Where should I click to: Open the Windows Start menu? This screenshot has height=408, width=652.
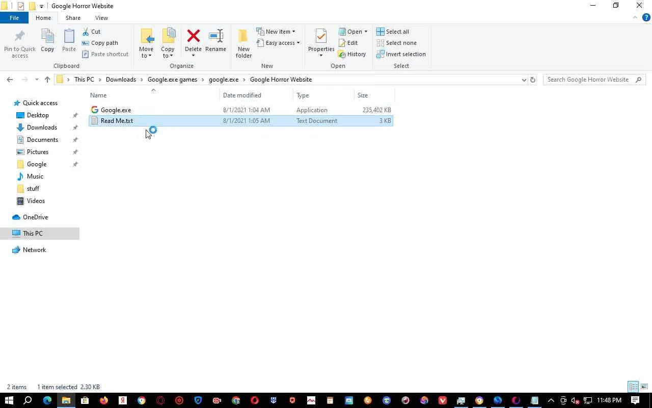click(x=9, y=400)
